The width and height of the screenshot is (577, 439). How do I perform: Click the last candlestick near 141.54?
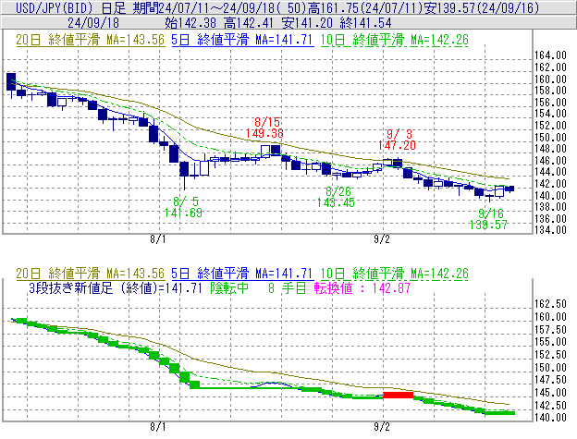pyautogui.click(x=509, y=189)
